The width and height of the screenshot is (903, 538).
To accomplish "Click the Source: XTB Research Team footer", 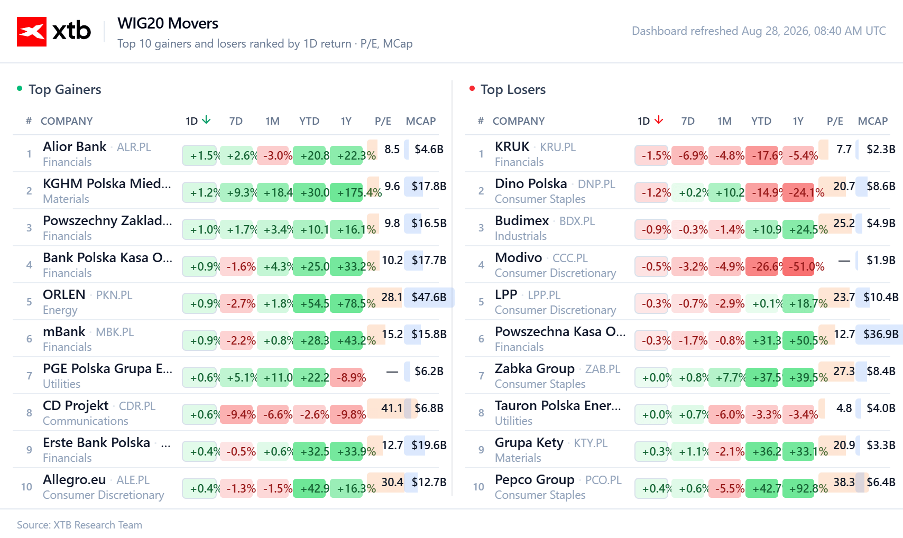I will point(79,525).
